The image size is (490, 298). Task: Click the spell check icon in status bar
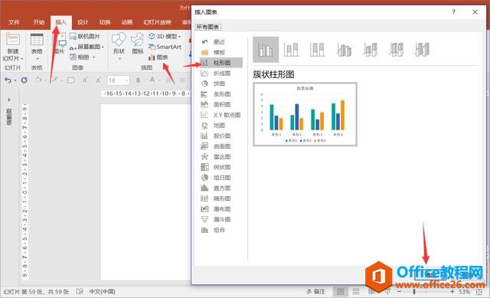coord(80,291)
